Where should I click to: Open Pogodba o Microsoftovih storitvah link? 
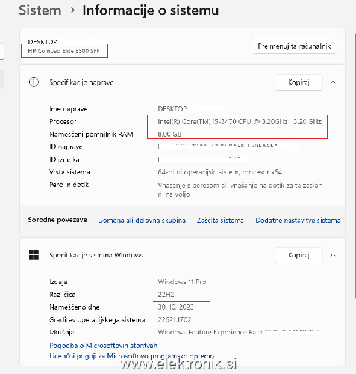(x=103, y=346)
